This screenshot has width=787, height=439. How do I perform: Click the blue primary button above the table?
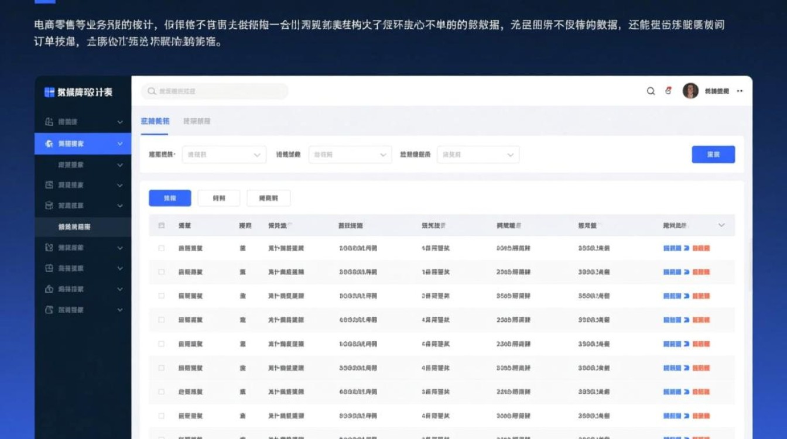click(169, 198)
